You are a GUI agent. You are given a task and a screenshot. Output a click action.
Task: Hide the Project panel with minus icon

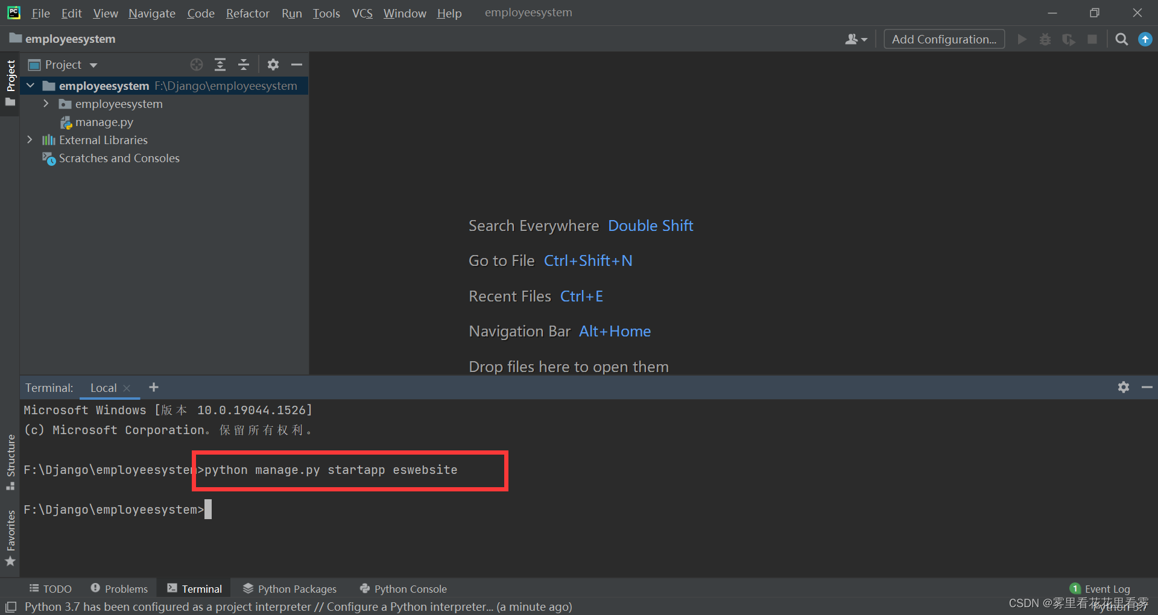297,65
